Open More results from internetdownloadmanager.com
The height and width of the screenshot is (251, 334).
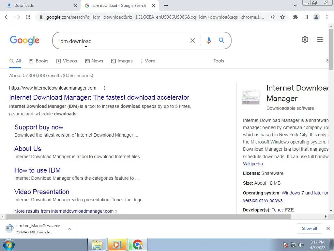66,211
